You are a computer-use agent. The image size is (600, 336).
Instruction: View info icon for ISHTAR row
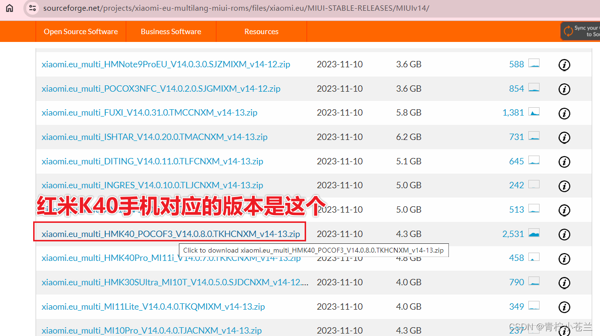click(564, 138)
